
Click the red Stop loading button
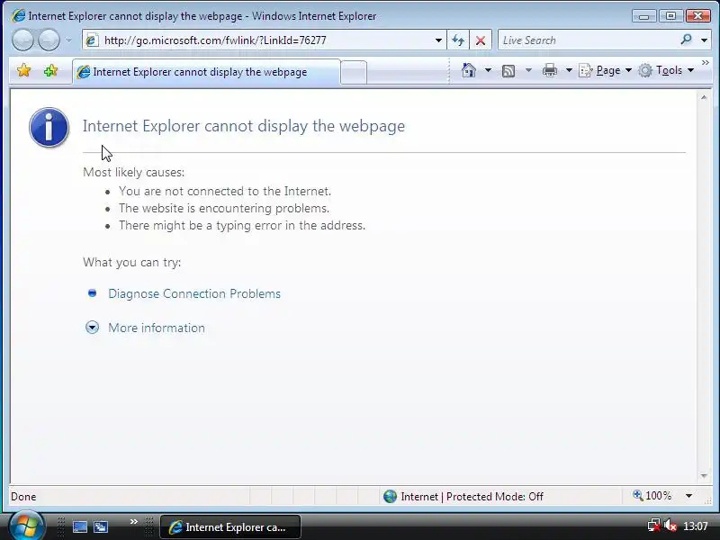tap(481, 40)
